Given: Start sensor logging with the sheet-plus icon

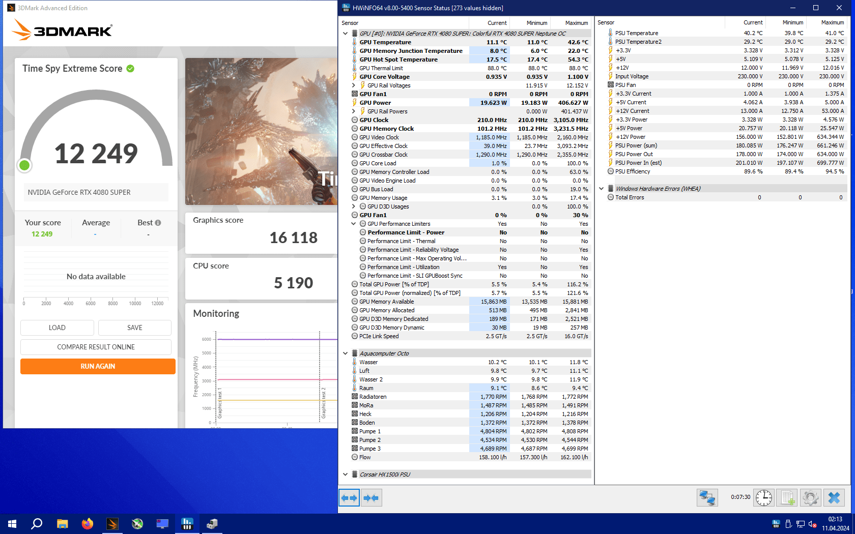Looking at the screenshot, I should pyautogui.click(x=787, y=497).
